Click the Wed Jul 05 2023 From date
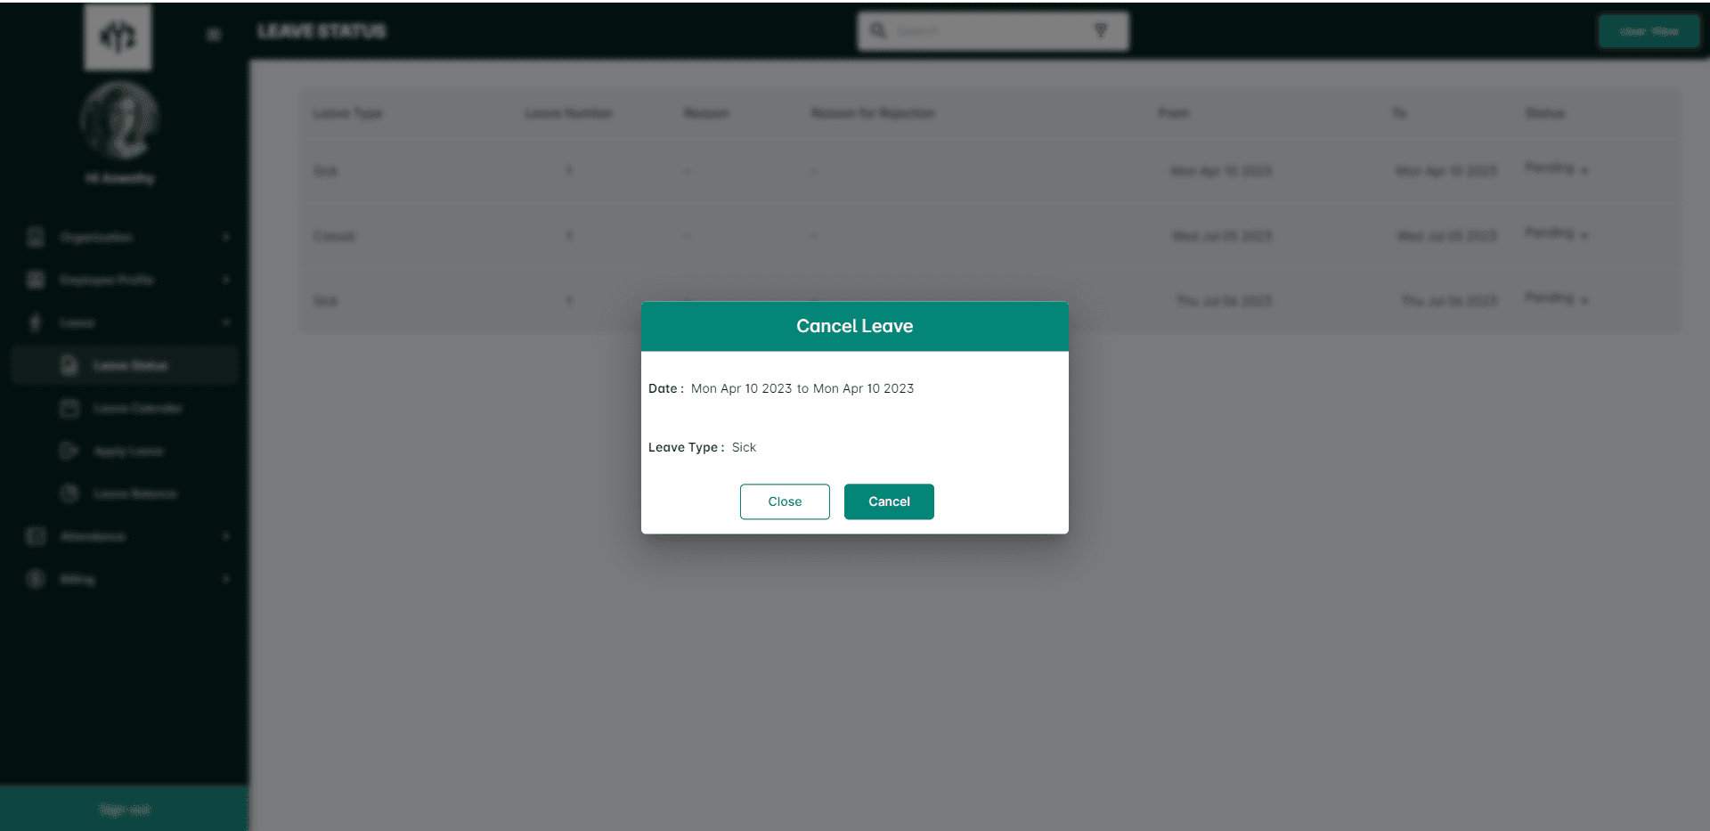This screenshot has width=1710, height=831. (x=1222, y=236)
